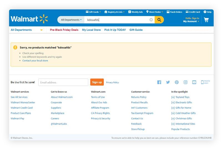The image size is (222, 149).
Task: Open the YouTube social icon
Action: [194, 82]
